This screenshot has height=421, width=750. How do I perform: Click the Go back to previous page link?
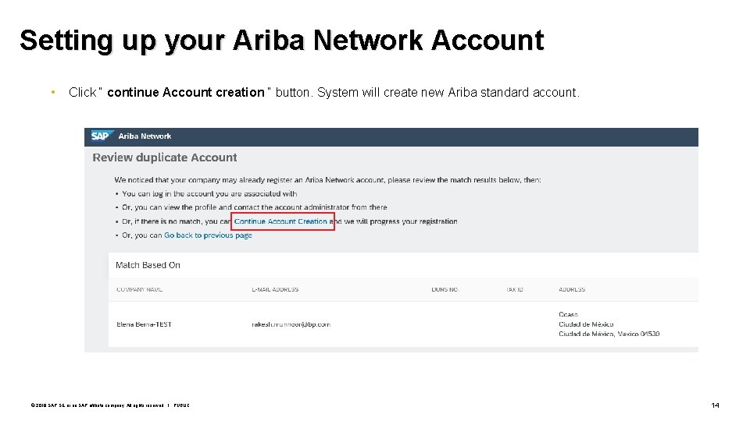pyautogui.click(x=208, y=235)
